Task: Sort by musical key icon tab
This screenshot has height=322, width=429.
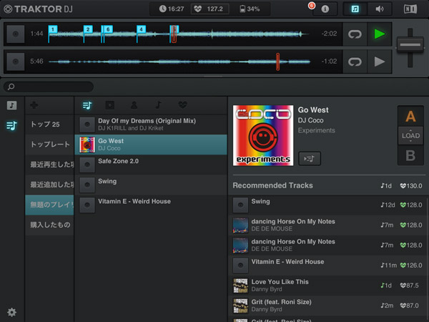Action: coord(159,105)
